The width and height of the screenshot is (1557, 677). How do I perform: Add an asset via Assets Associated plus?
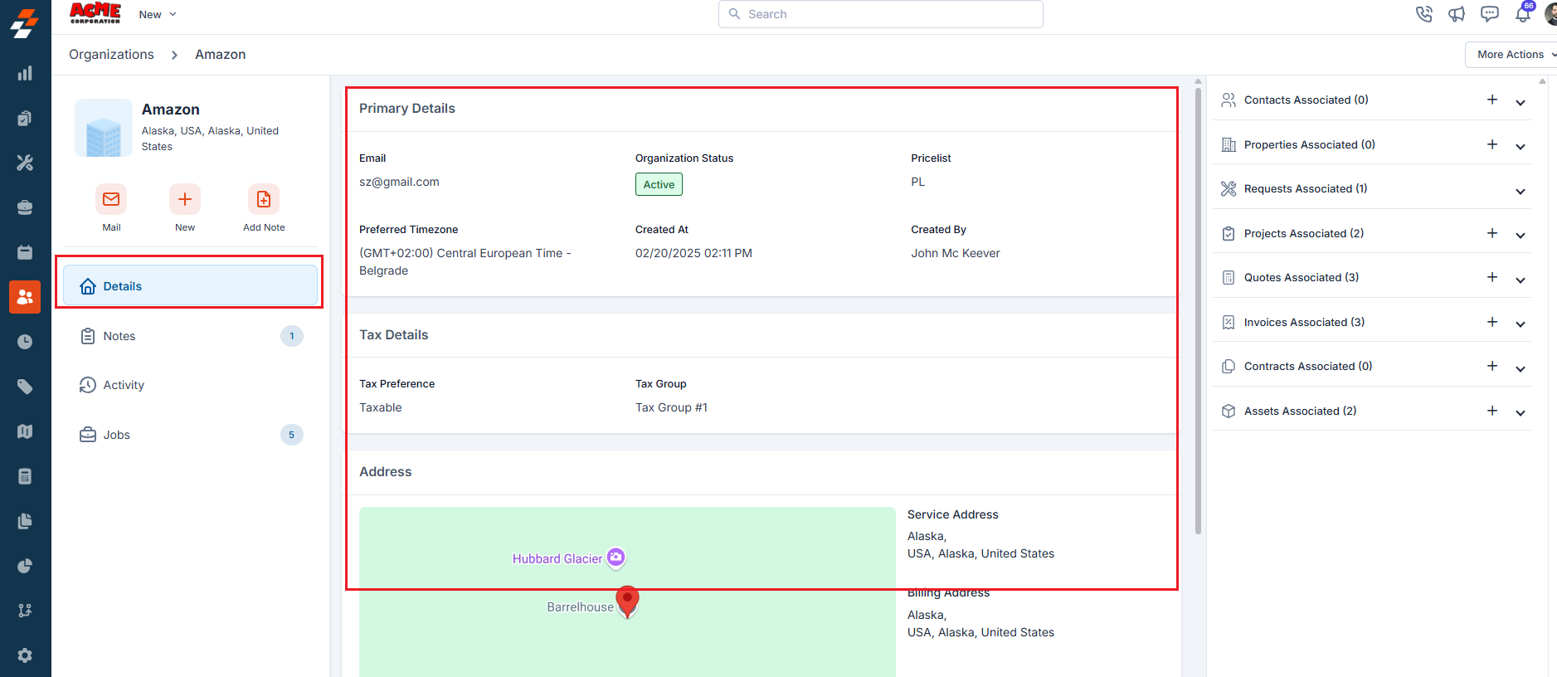click(x=1492, y=411)
